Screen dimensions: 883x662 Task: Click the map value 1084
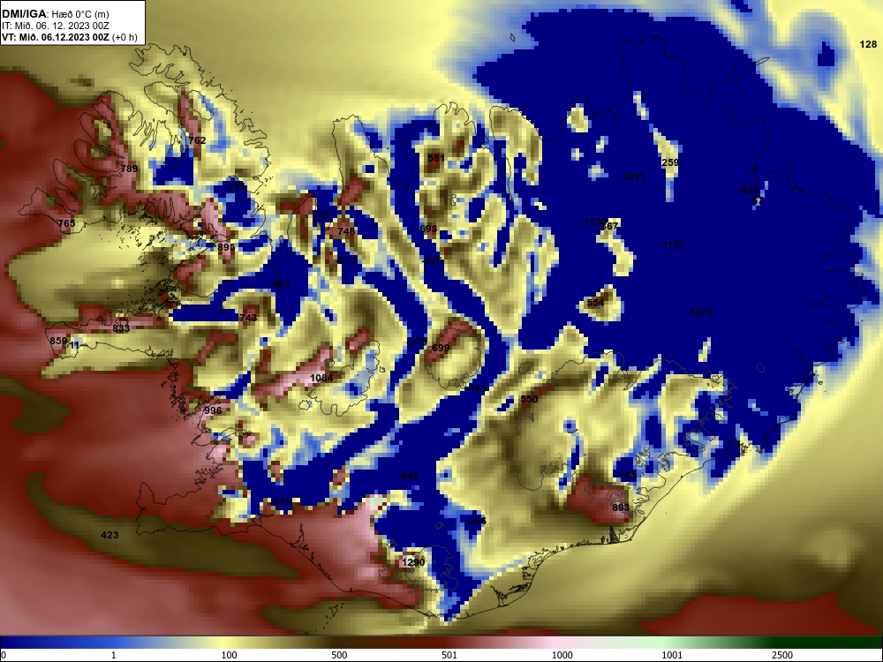[321, 378]
